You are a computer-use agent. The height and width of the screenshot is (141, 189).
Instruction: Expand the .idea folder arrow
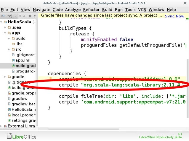pyautogui.click(x=5, y=27)
